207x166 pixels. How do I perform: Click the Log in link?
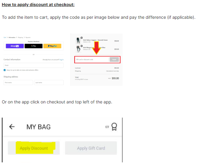pos(62,60)
